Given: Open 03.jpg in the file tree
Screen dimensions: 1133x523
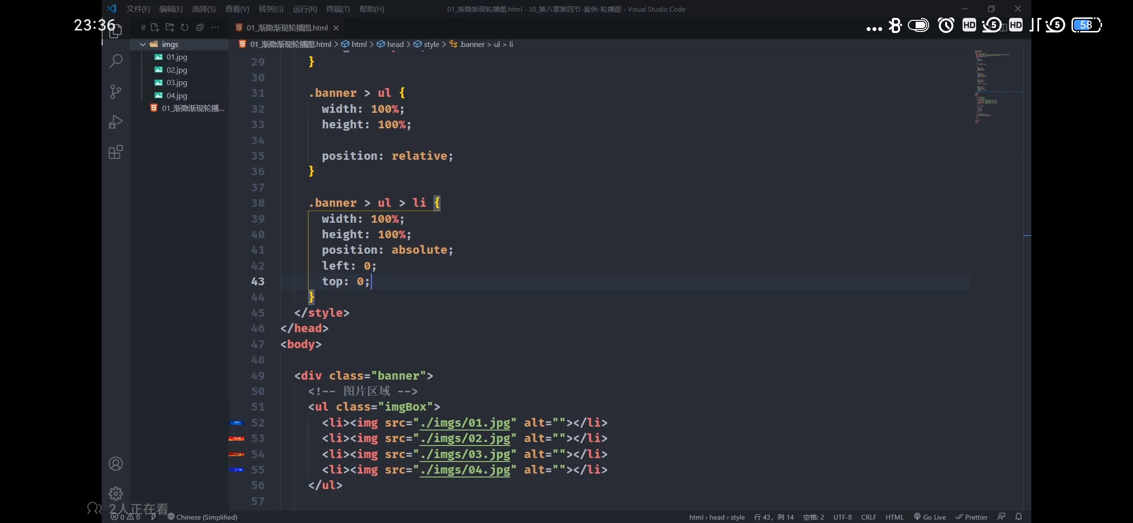Looking at the screenshot, I should tap(177, 83).
